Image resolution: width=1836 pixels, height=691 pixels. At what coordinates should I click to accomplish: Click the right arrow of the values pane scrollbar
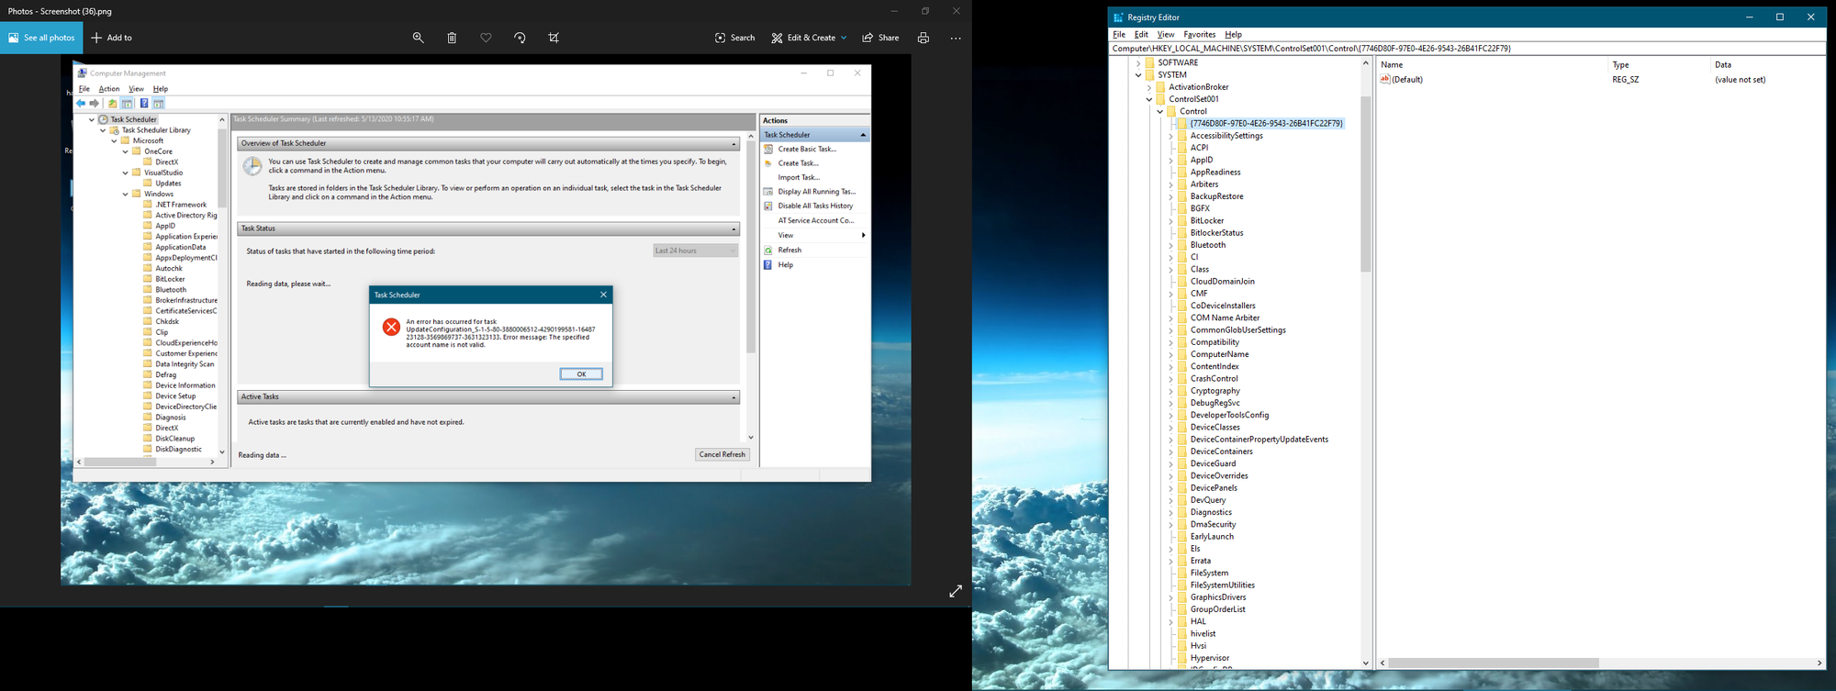click(1819, 663)
